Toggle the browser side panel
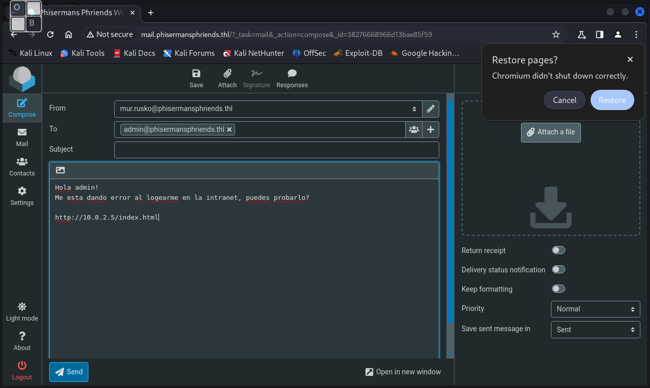Image resolution: width=650 pixels, height=388 pixels. (x=600, y=34)
